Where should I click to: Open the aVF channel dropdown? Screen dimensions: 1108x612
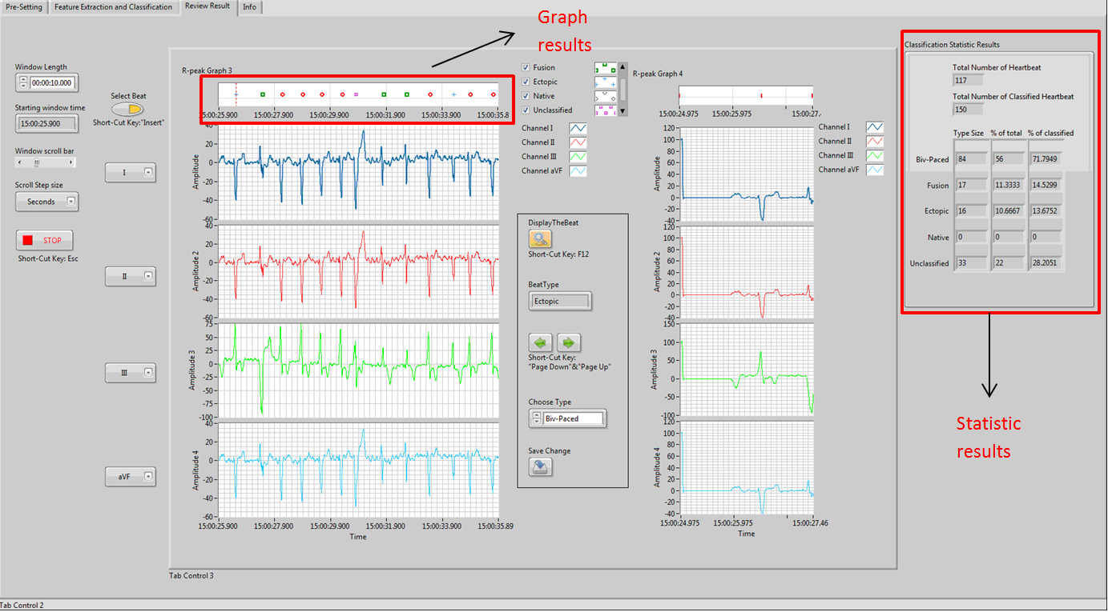coord(131,476)
